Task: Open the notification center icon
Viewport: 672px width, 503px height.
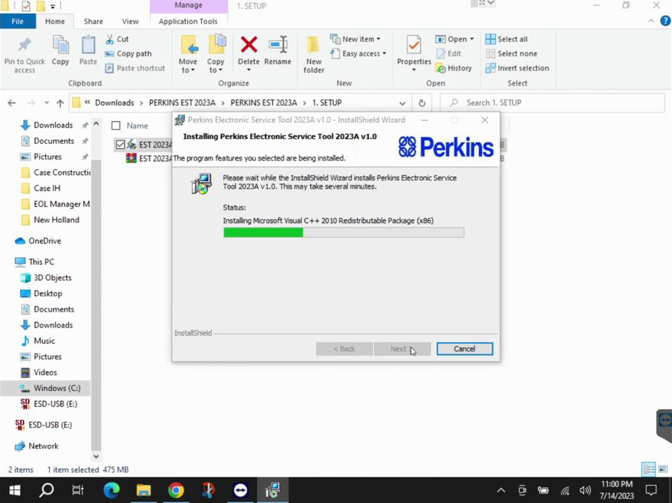Action: 652,490
